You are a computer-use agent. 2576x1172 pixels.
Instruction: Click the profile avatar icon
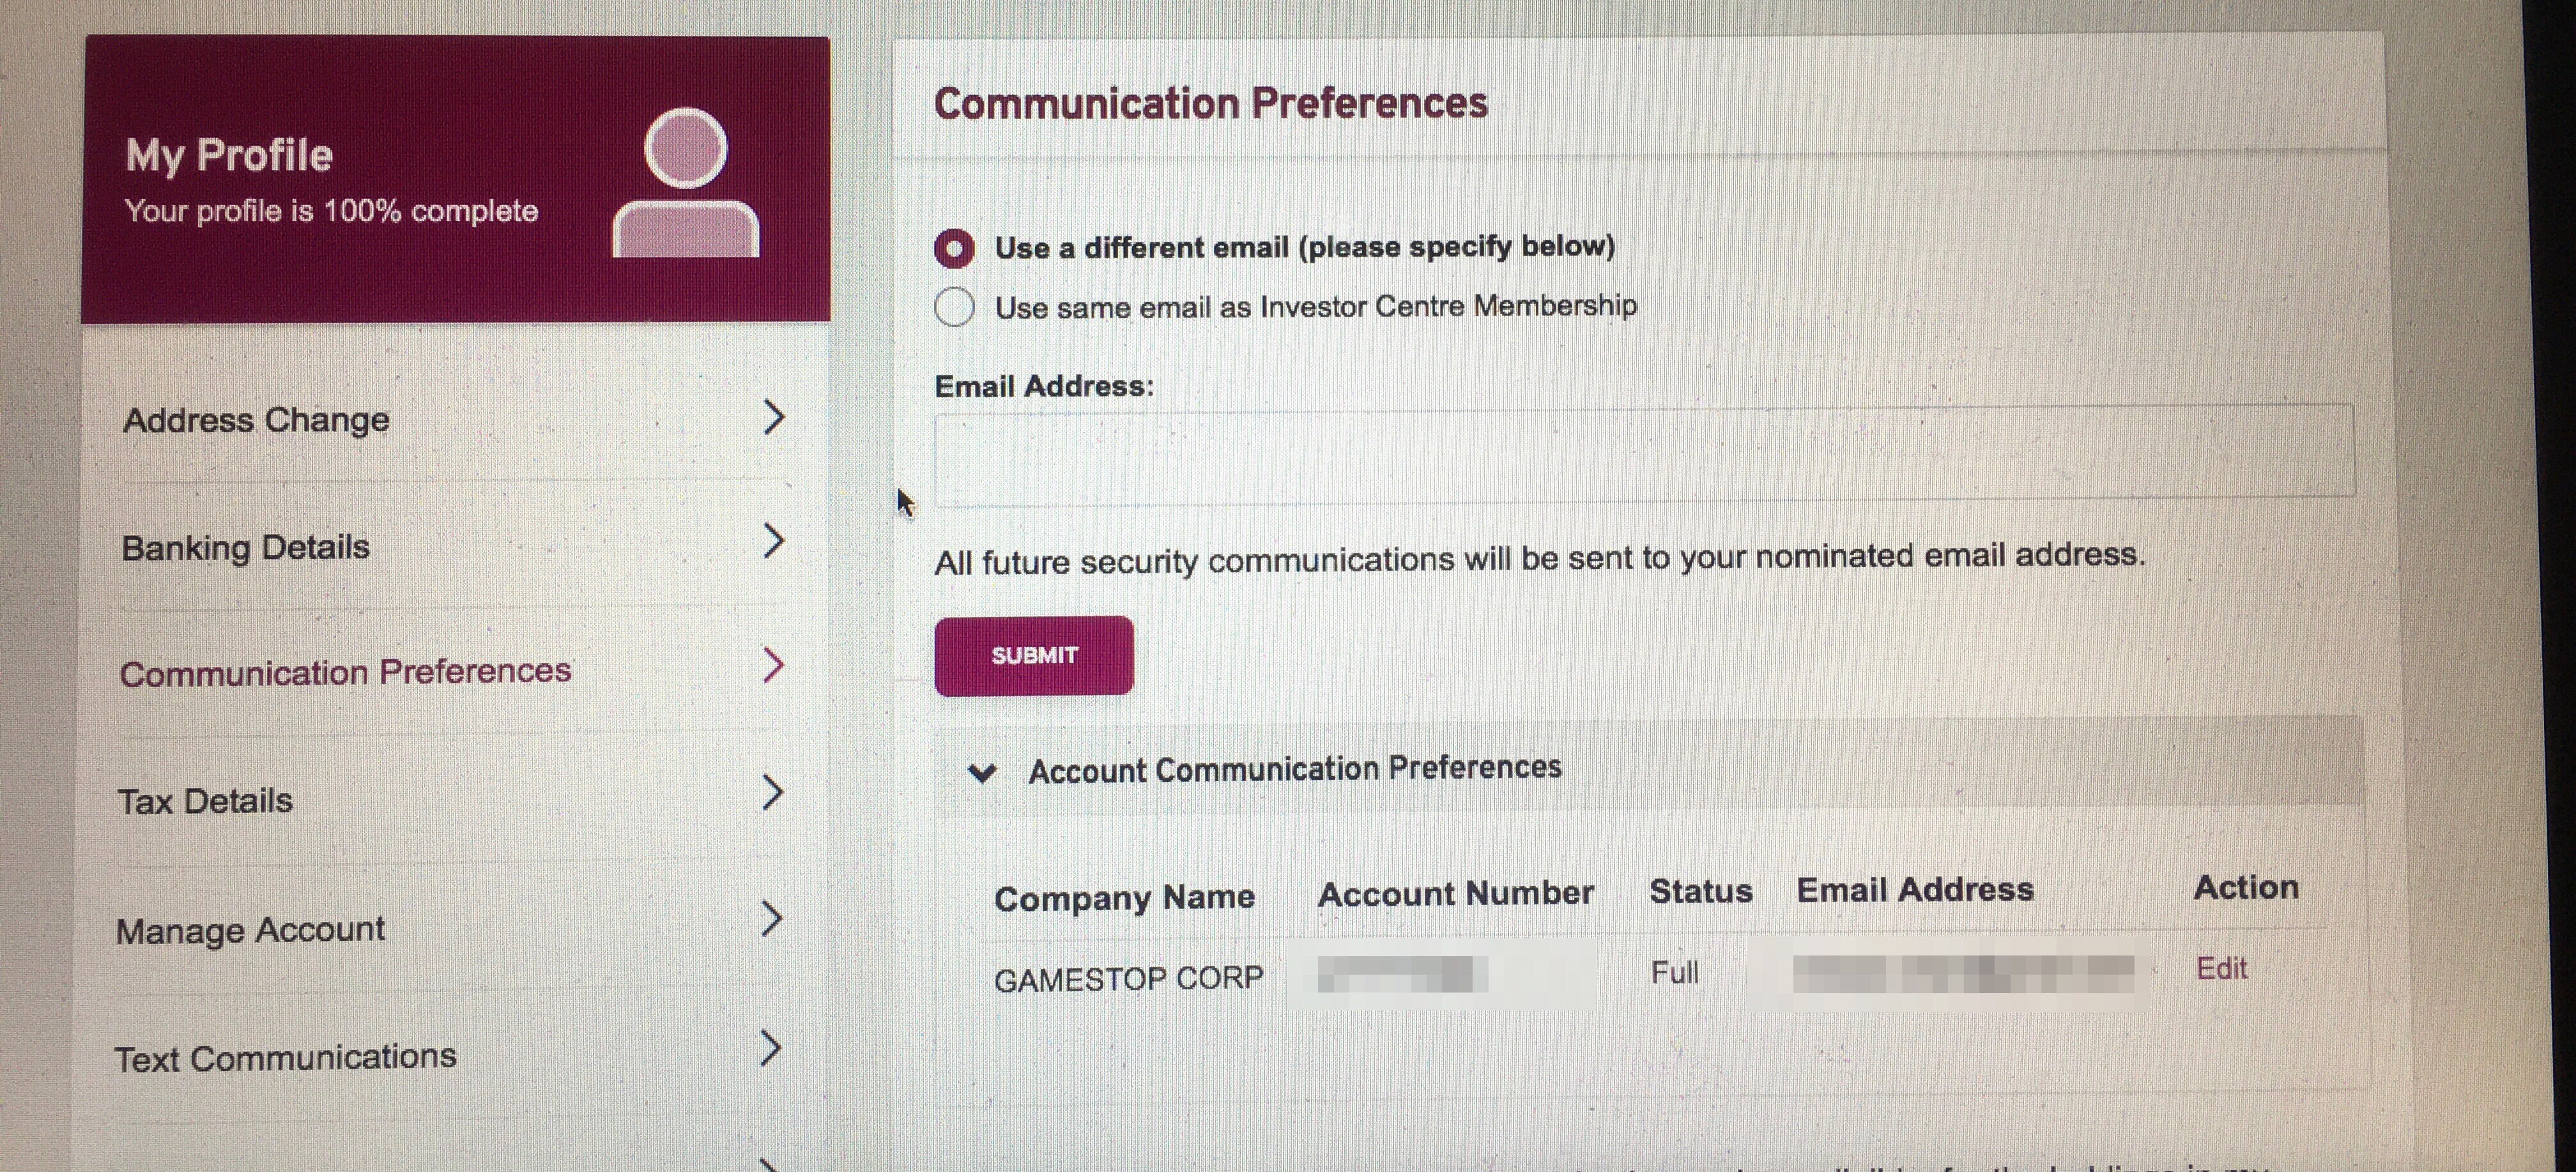pyautogui.click(x=686, y=182)
